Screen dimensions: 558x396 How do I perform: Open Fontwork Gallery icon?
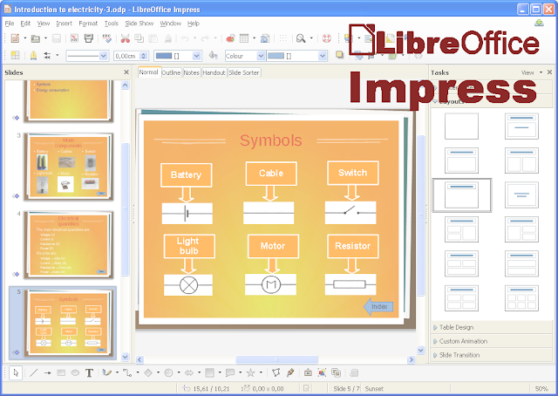308,372
